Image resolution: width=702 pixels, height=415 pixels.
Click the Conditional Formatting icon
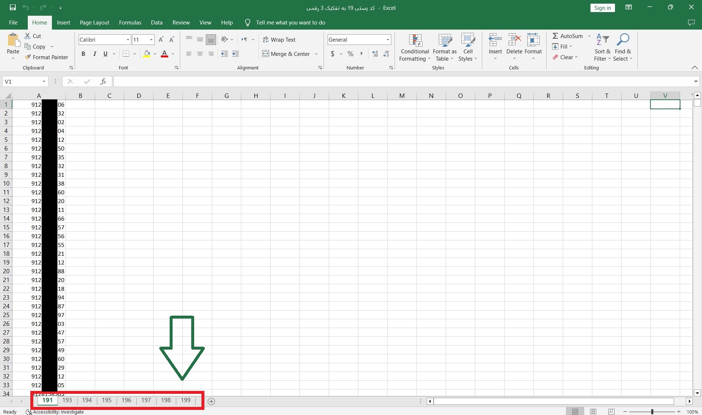click(x=415, y=40)
